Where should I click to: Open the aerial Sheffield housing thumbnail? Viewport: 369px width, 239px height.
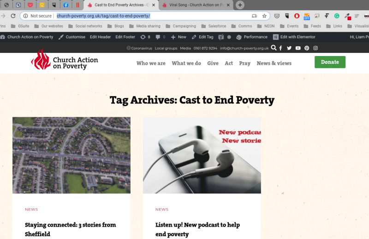71,155
